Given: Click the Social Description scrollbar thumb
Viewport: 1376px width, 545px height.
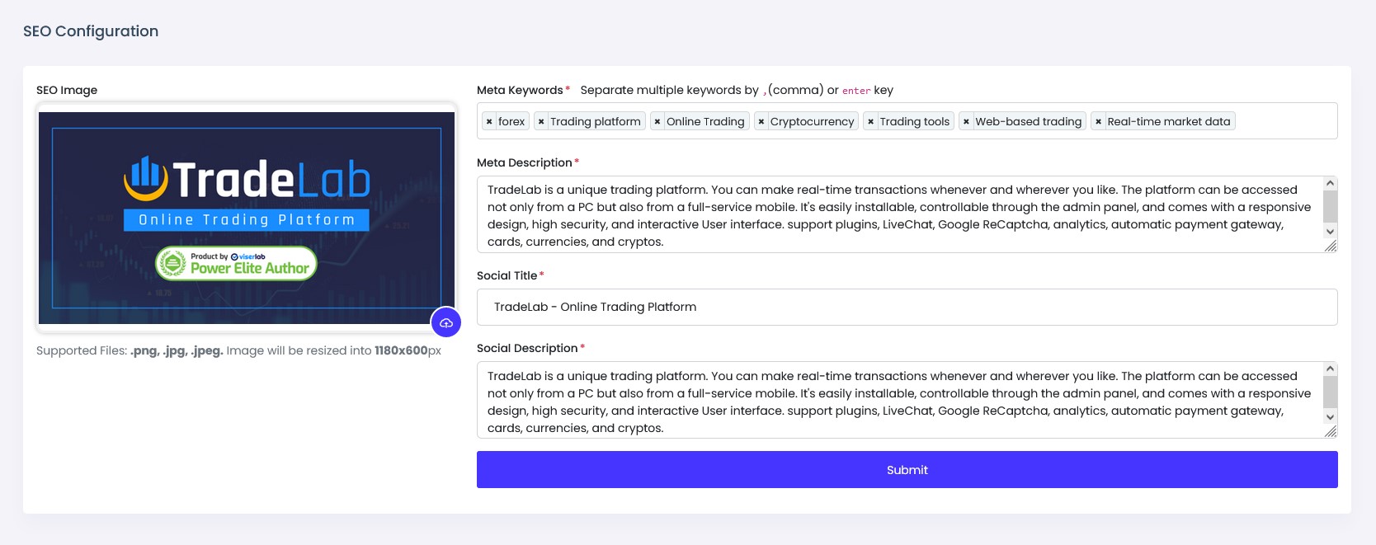Looking at the screenshot, I should tap(1330, 392).
